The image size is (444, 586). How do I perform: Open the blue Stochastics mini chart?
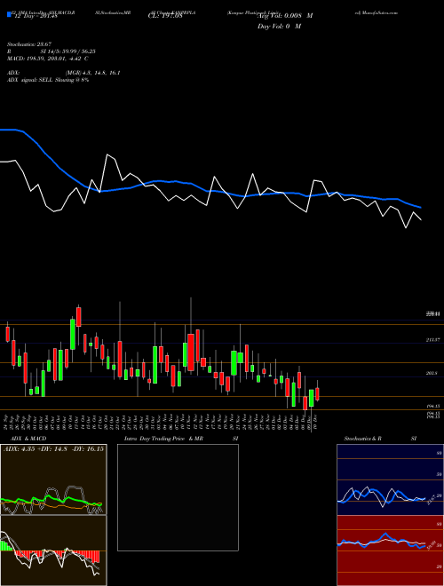coord(390,479)
